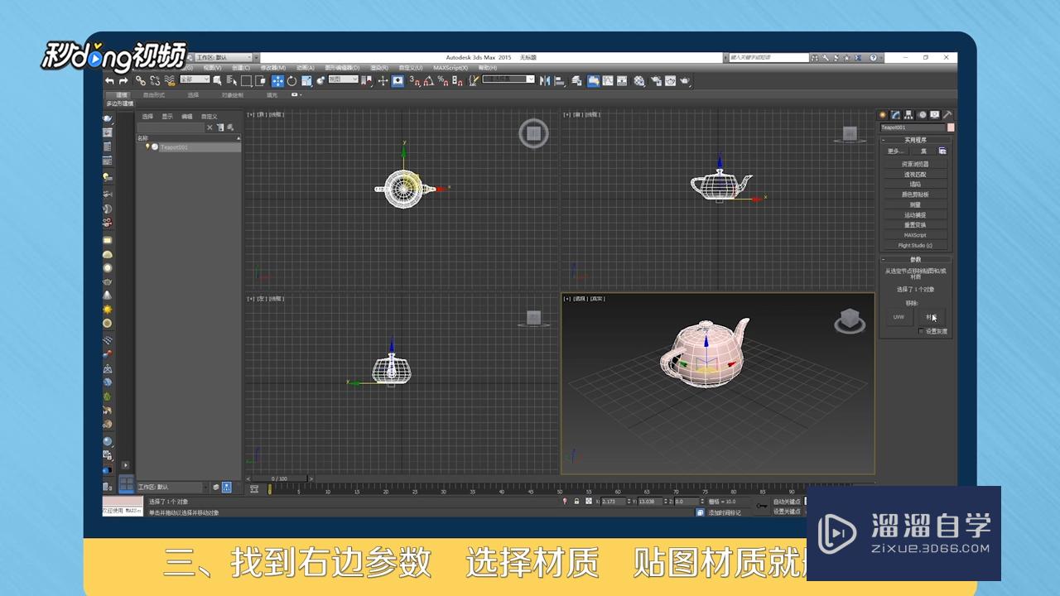Collapse the 实用程序 rollout
The image size is (1060, 596).
click(x=916, y=140)
